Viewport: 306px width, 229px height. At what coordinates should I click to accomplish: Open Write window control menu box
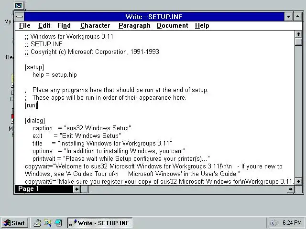[20, 17]
